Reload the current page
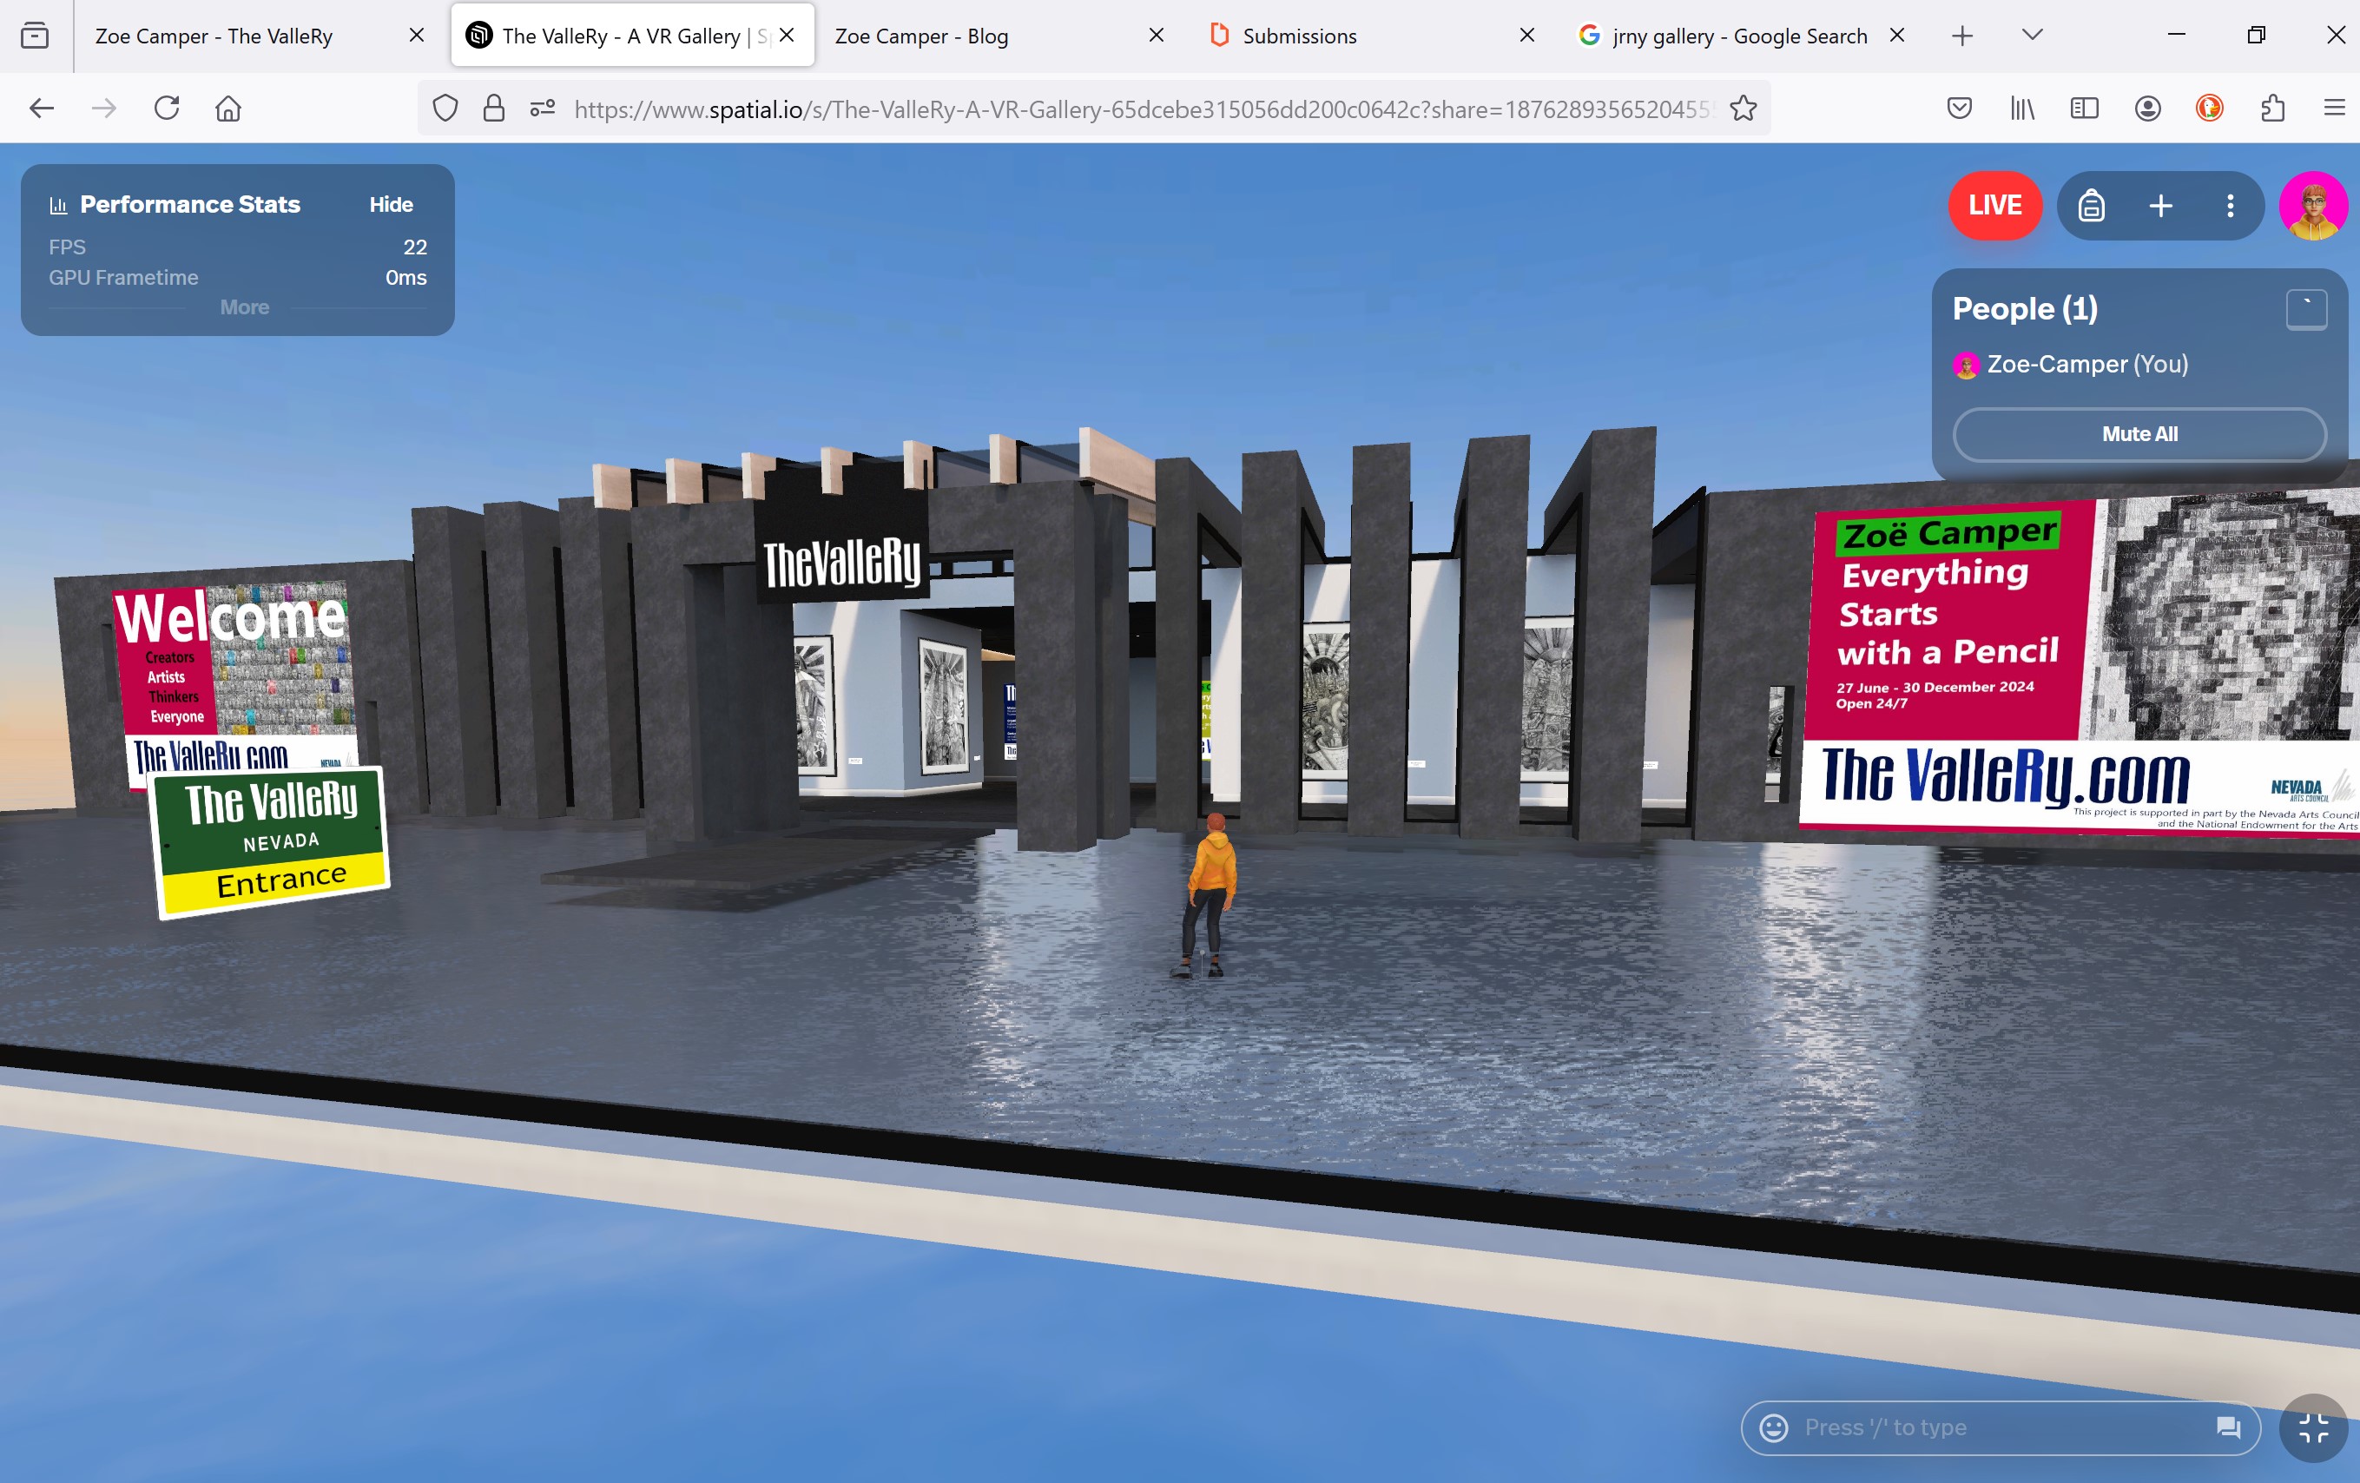 (x=167, y=108)
